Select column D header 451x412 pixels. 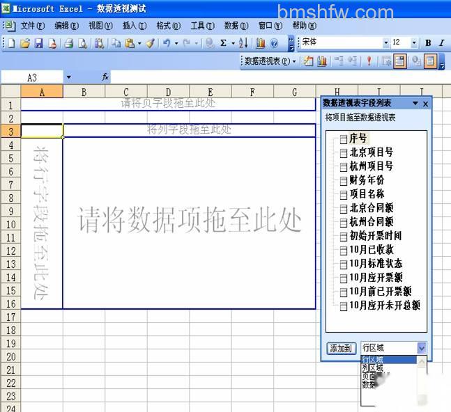coord(168,92)
